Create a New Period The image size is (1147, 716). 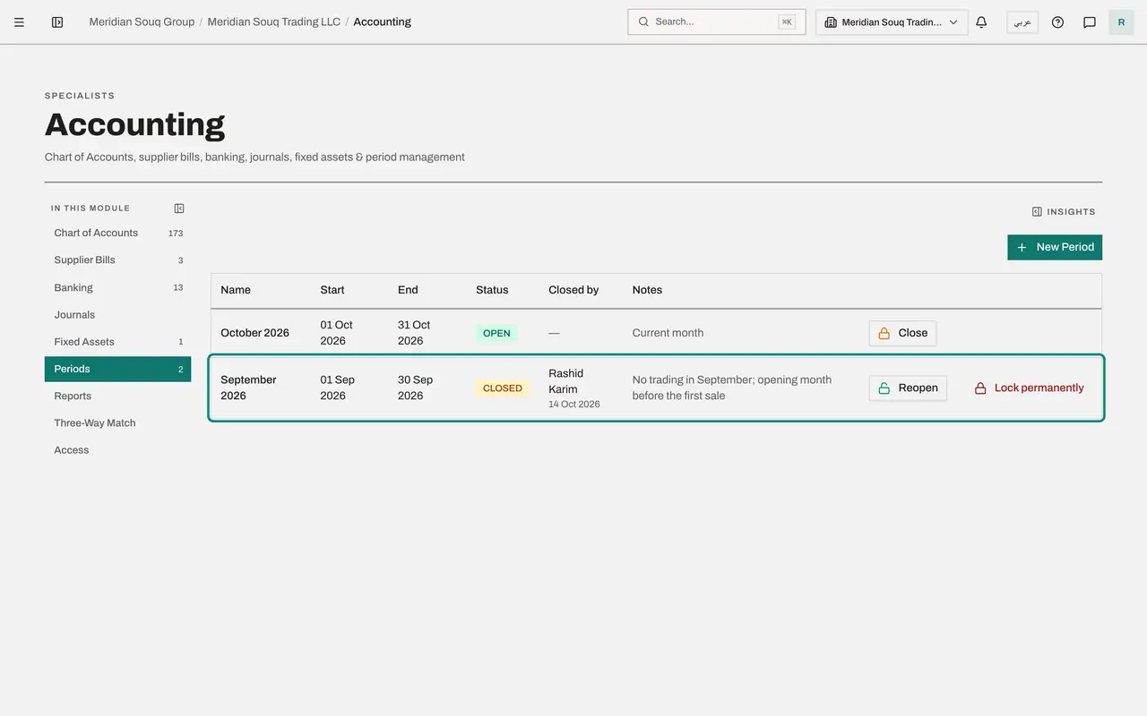coord(1055,247)
